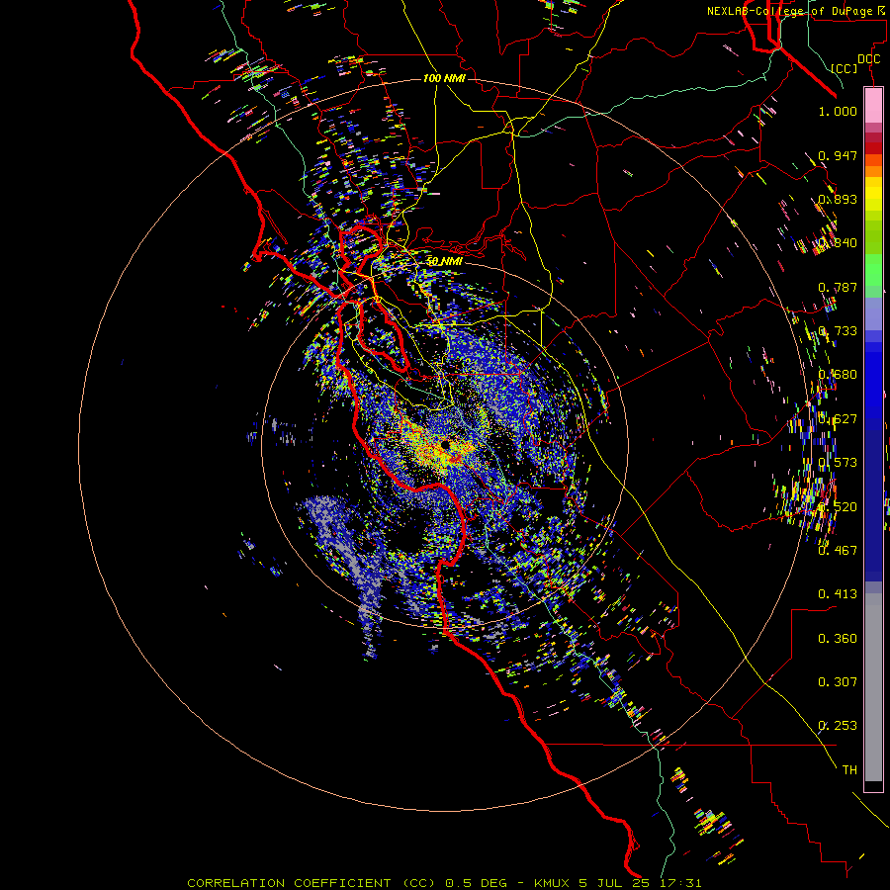Viewport: 890px width, 890px height.
Task: Click the 0.787 scale value
Action: tap(838, 287)
